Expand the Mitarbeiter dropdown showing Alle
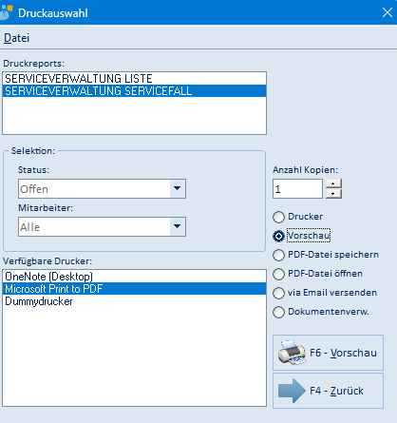Screen dimensions: 397x423 (x=178, y=226)
